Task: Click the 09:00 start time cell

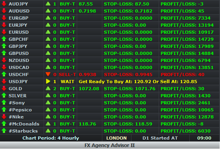Action: (204, 138)
